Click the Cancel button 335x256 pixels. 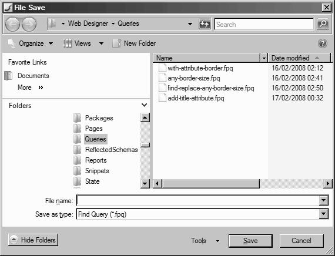point(301,241)
